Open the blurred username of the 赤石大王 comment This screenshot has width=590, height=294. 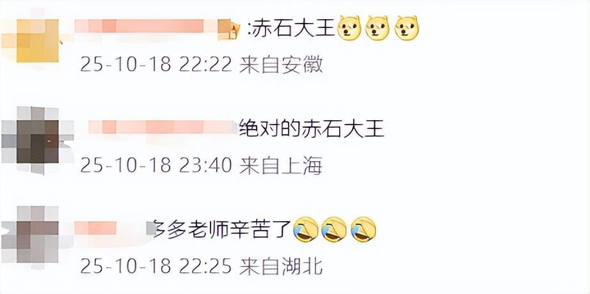point(146,26)
